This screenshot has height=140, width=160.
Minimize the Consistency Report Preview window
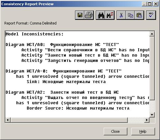(x=145, y=4)
